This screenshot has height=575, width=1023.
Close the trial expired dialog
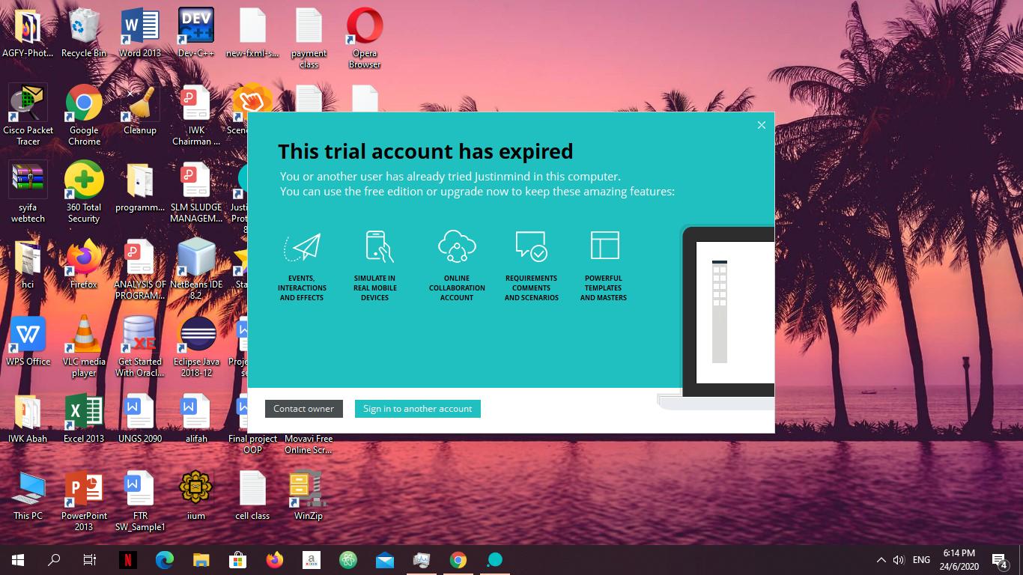[761, 125]
